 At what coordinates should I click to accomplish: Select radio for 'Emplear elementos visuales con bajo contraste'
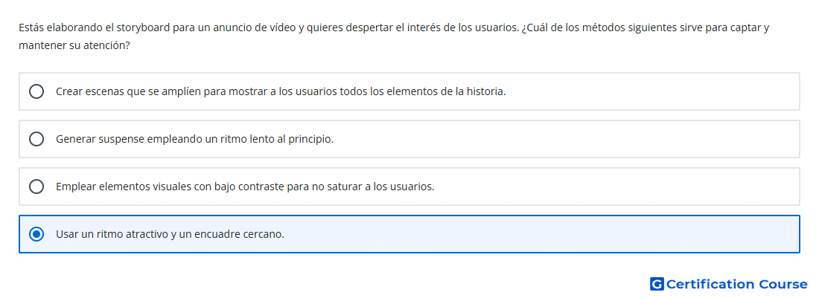click(36, 187)
